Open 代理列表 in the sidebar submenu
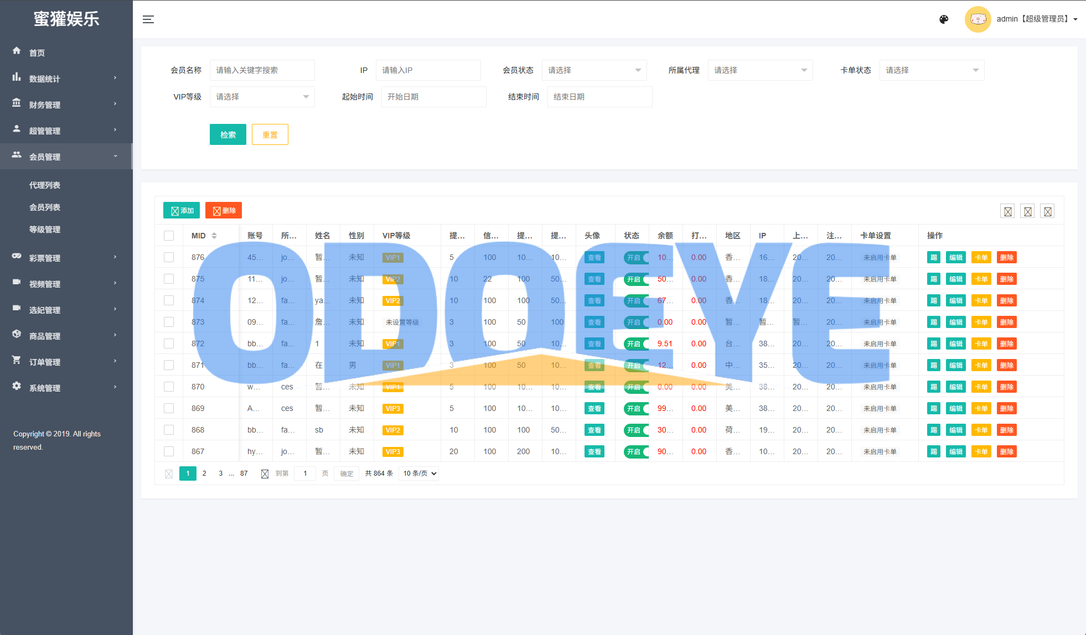Viewport: 1086px width, 635px height. point(45,185)
